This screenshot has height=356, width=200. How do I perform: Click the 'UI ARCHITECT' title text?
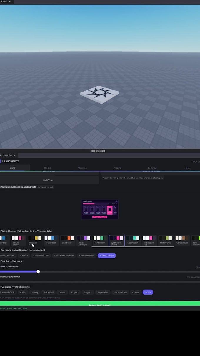pos(11,161)
